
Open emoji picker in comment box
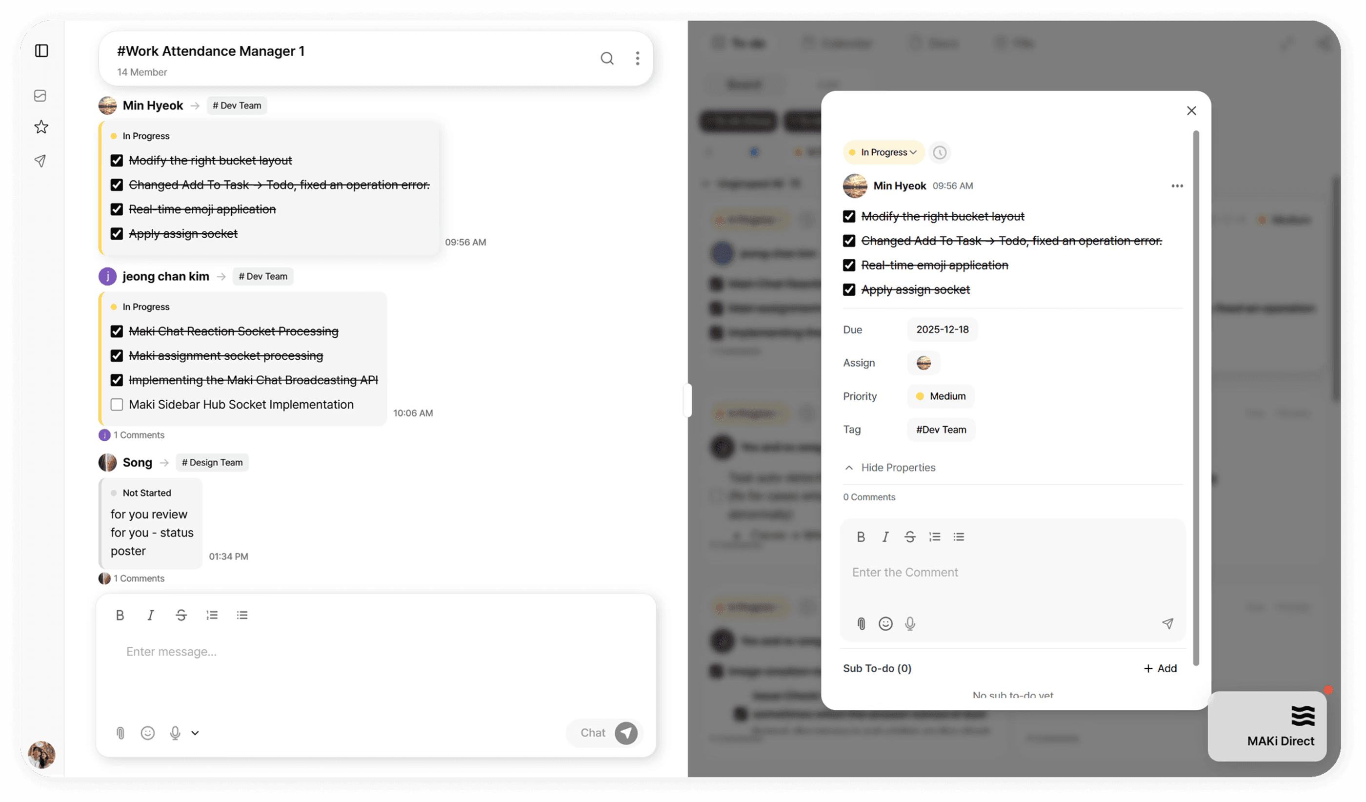pos(886,624)
